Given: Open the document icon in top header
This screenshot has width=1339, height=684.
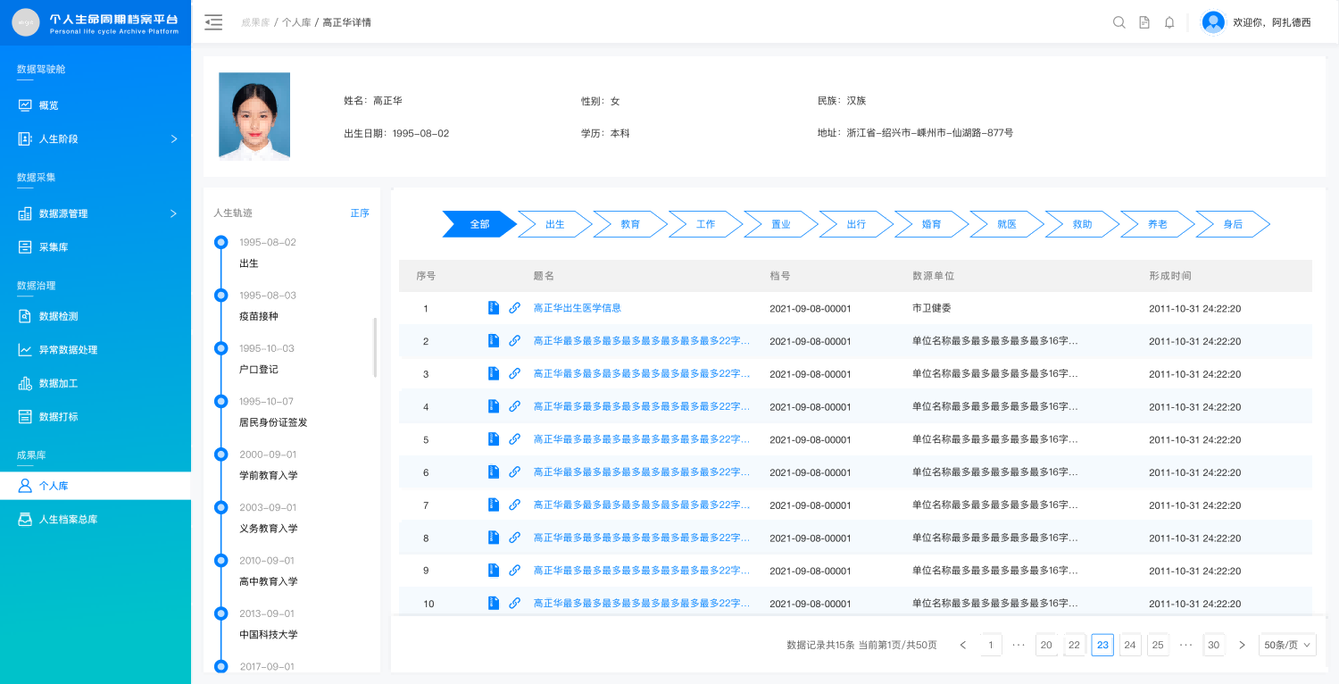Looking at the screenshot, I should pos(1144,22).
